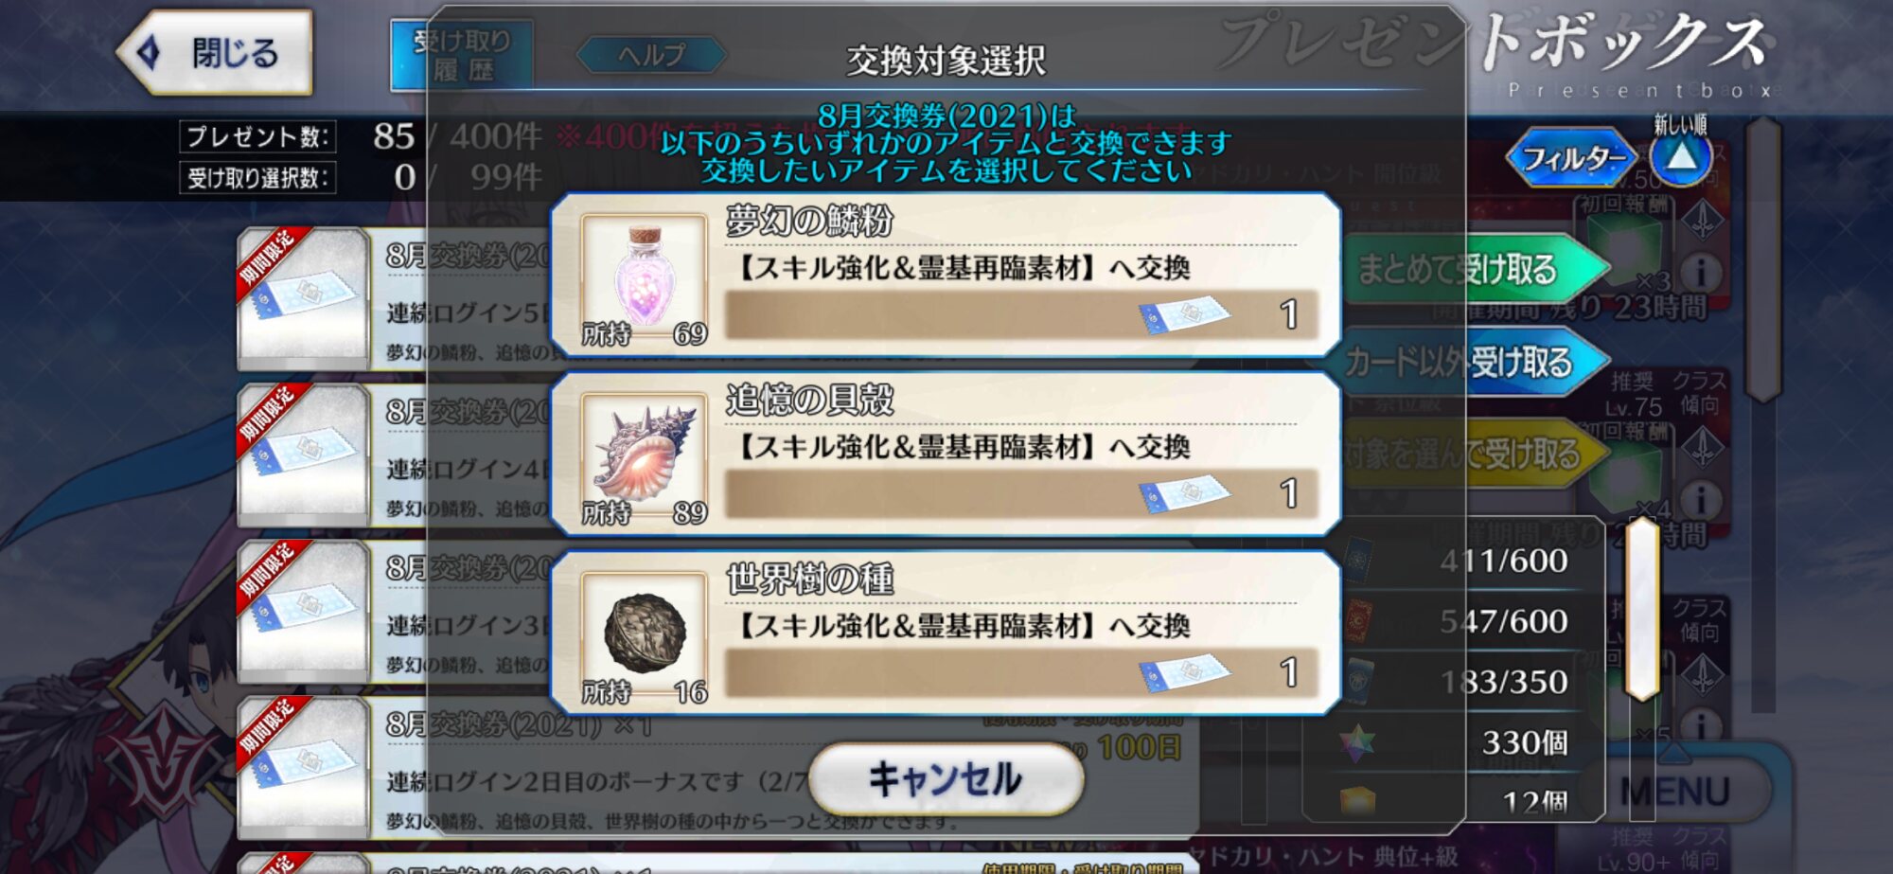Toggle the 新しい順 sort order triangle

point(1681,158)
